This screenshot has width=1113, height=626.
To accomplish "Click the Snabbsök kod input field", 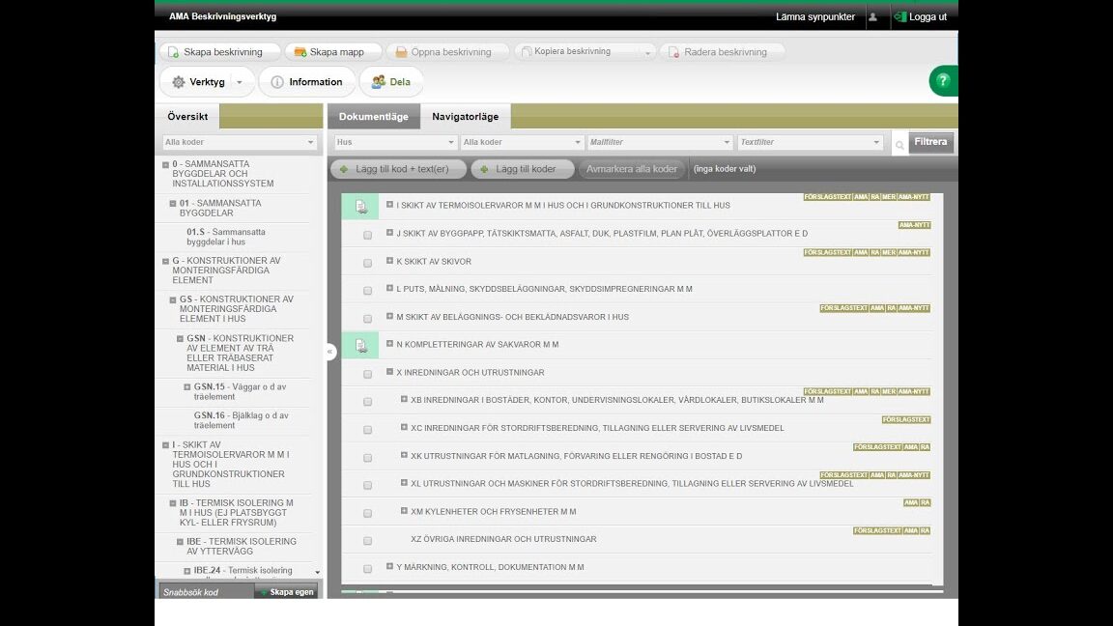I will pyautogui.click(x=207, y=592).
